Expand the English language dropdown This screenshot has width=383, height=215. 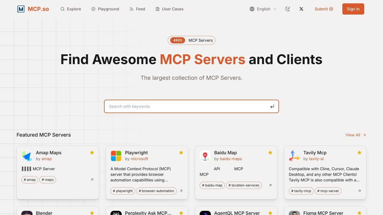click(263, 9)
